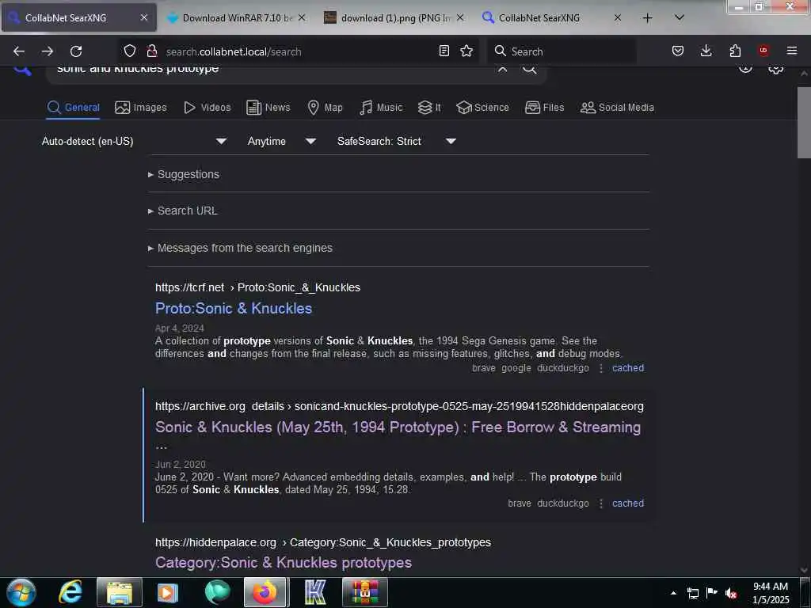Go back using the browser back arrow
Image resolution: width=811 pixels, height=608 pixels.
pos(19,51)
